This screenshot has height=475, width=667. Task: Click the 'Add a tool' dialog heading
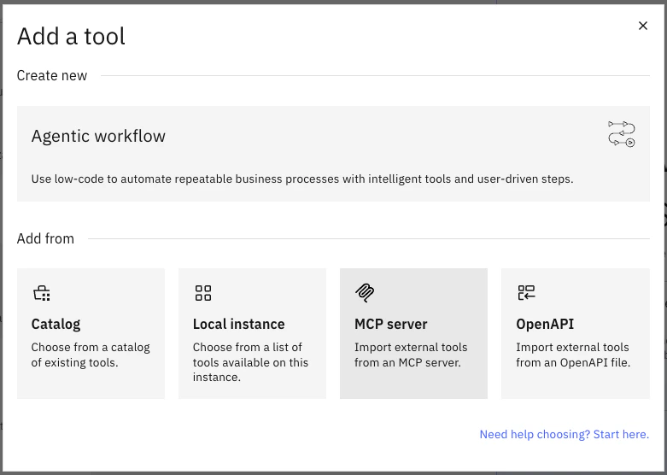pos(71,36)
